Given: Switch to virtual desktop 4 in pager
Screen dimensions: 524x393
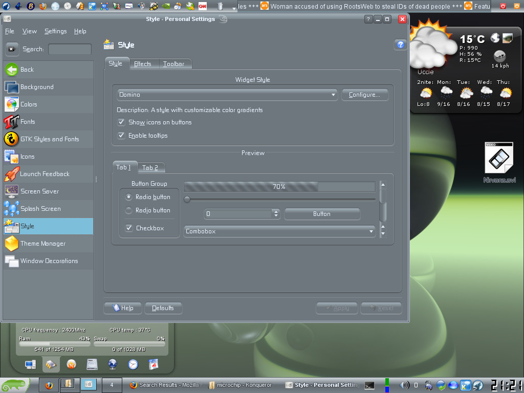Looking at the screenshot, I should 112,385.
